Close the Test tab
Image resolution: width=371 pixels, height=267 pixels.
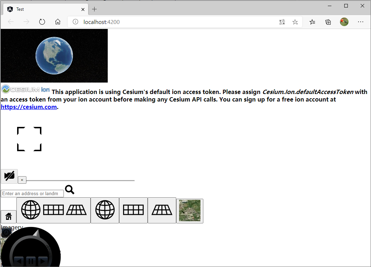83,10
